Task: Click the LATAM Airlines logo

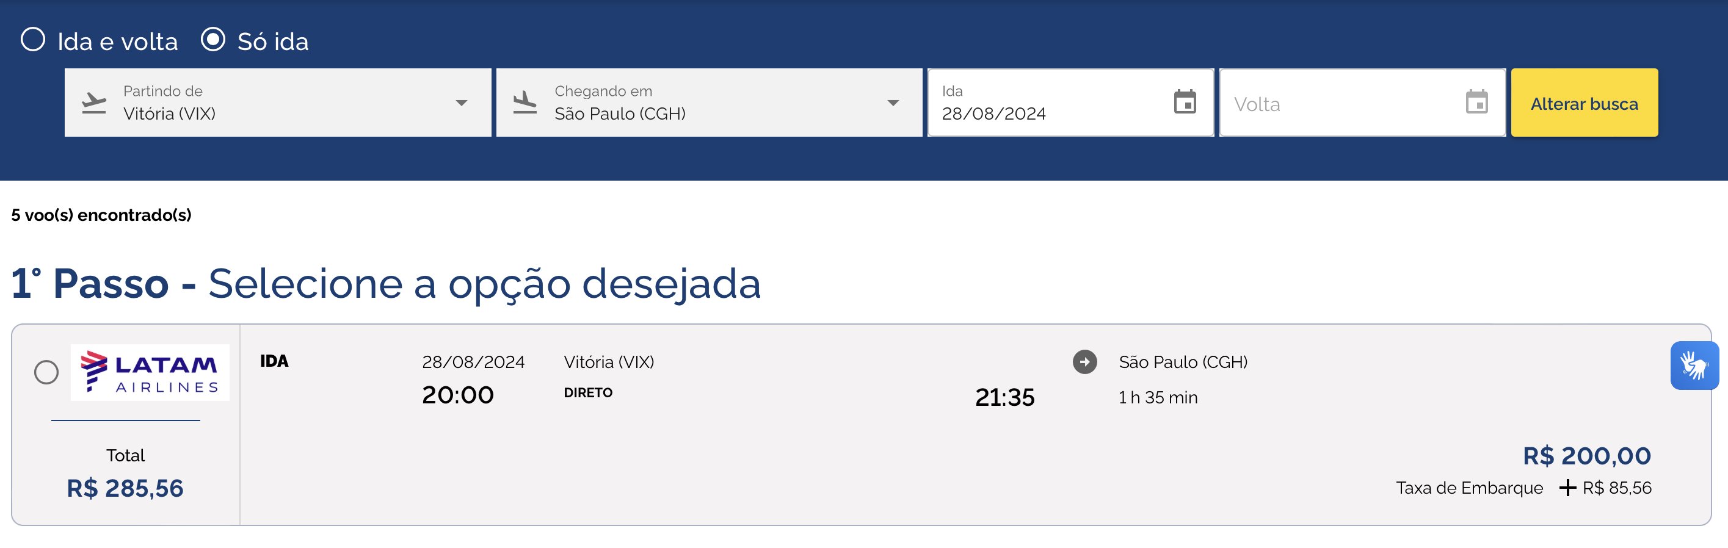Action: (150, 372)
